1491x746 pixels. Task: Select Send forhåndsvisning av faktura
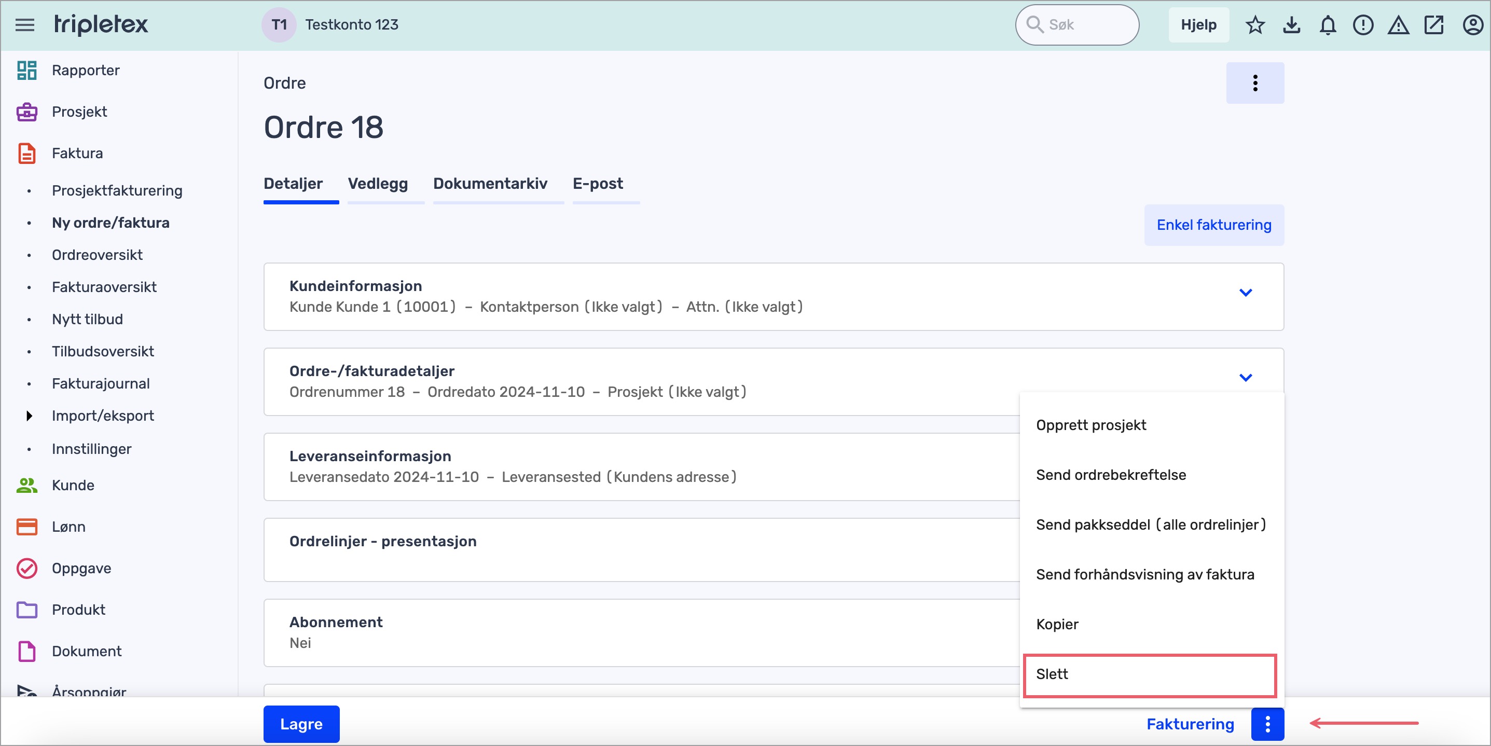tap(1151, 574)
